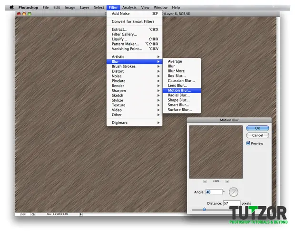
Task: Choose Convert for Smart Filters
Action: [x=134, y=21]
